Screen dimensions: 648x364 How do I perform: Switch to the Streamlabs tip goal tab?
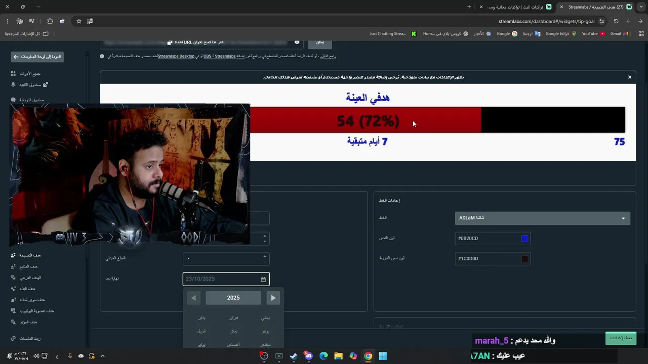[x=595, y=7]
